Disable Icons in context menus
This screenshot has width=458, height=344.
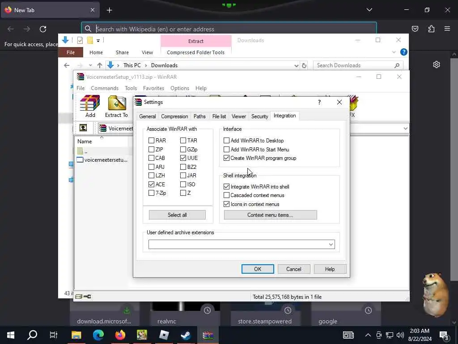[x=226, y=204]
